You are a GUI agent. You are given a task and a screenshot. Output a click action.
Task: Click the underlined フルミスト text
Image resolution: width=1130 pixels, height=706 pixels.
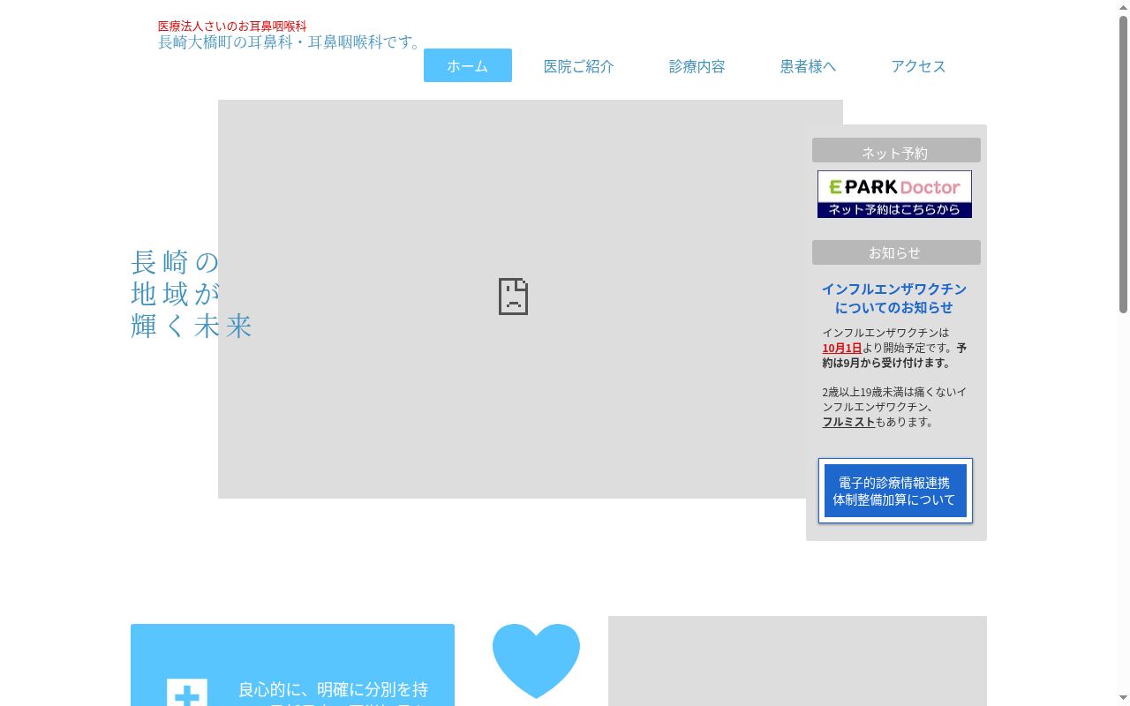(x=848, y=422)
